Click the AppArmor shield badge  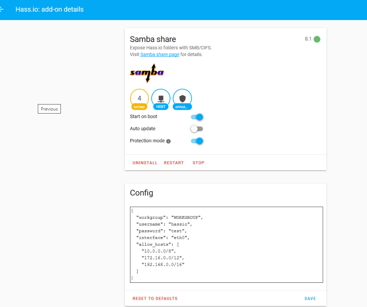coord(182,99)
